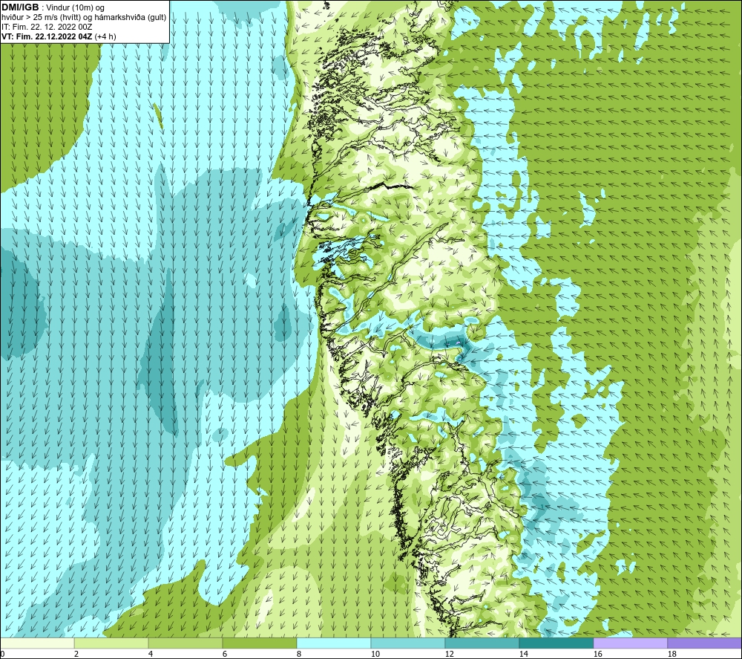Screen dimensions: 742x659
Task: Choose the light purple 16–18 m/s legend swatch
Action: coord(630,643)
